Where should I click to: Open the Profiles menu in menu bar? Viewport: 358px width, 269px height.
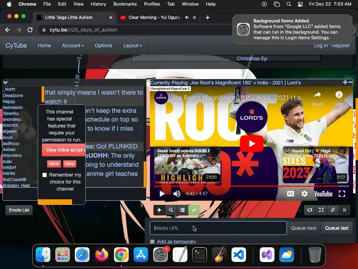click(x=152, y=4)
